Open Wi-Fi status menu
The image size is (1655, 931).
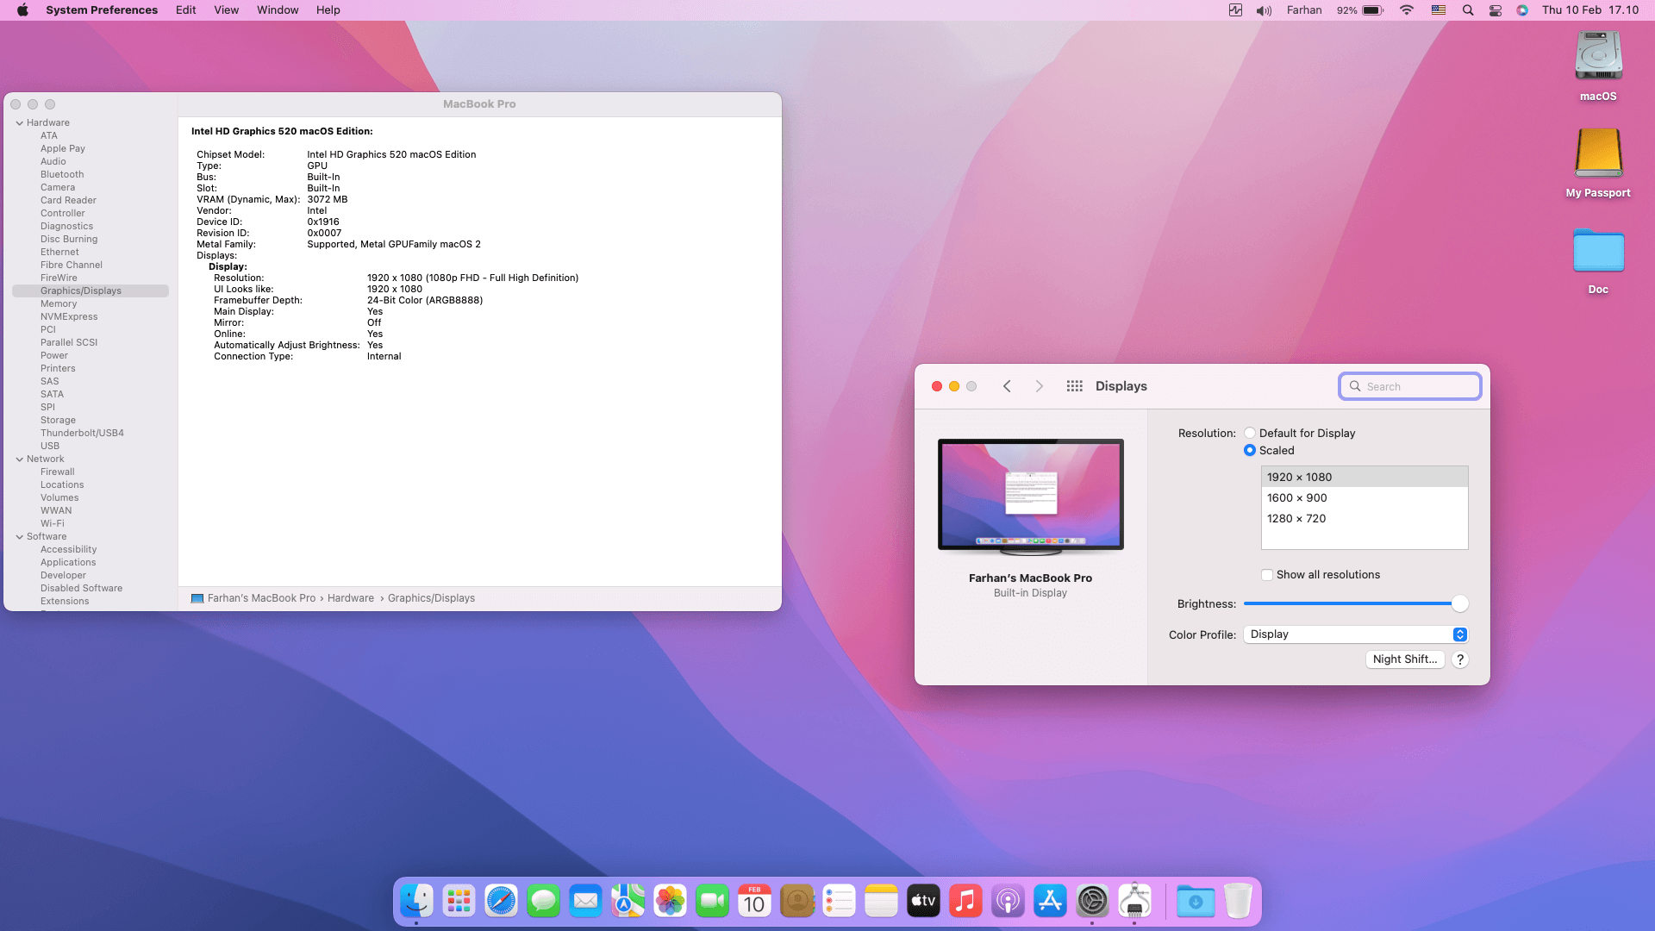(1407, 10)
